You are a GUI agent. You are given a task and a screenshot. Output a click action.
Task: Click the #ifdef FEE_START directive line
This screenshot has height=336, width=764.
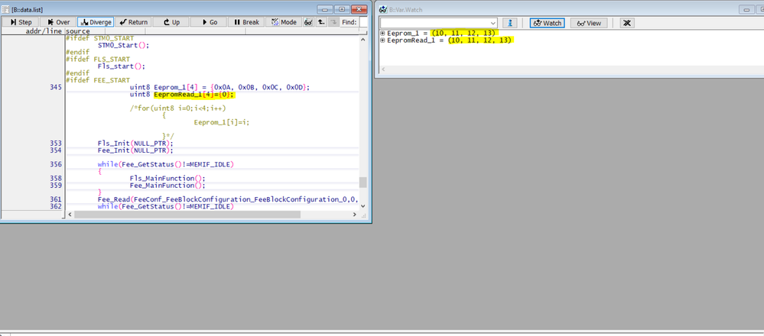(x=98, y=80)
